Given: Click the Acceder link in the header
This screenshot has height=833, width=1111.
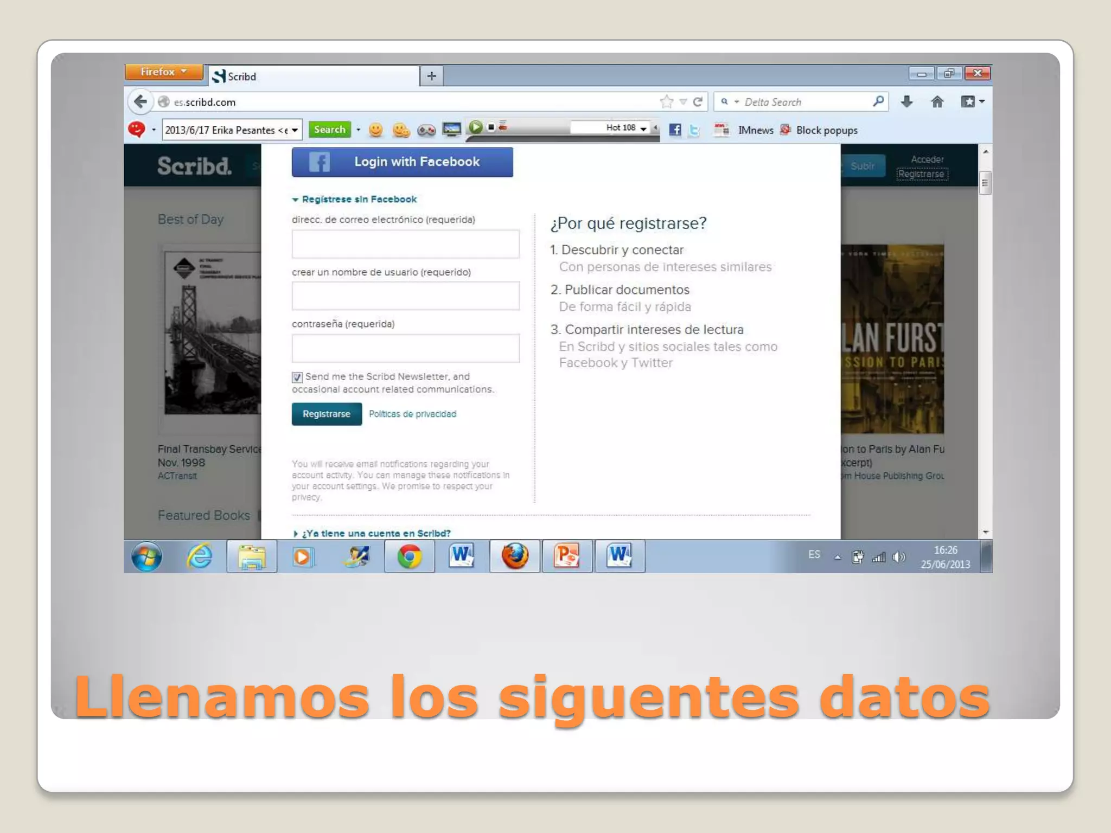Looking at the screenshot, I should click(x=927, y=159).
